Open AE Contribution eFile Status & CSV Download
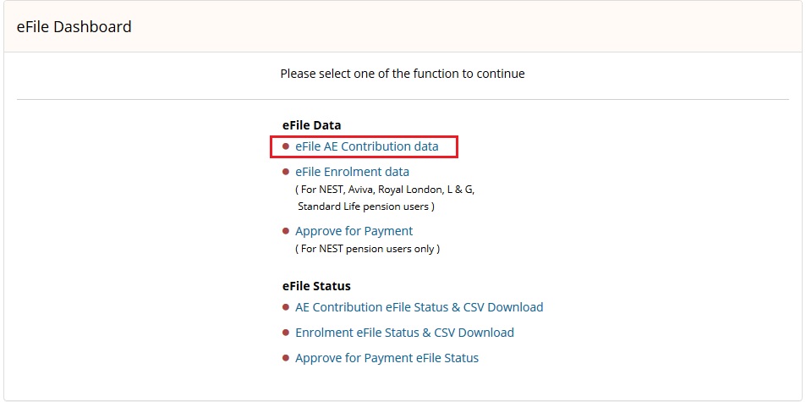The height and width of the screenshot is (402, 806). [419, 307]
